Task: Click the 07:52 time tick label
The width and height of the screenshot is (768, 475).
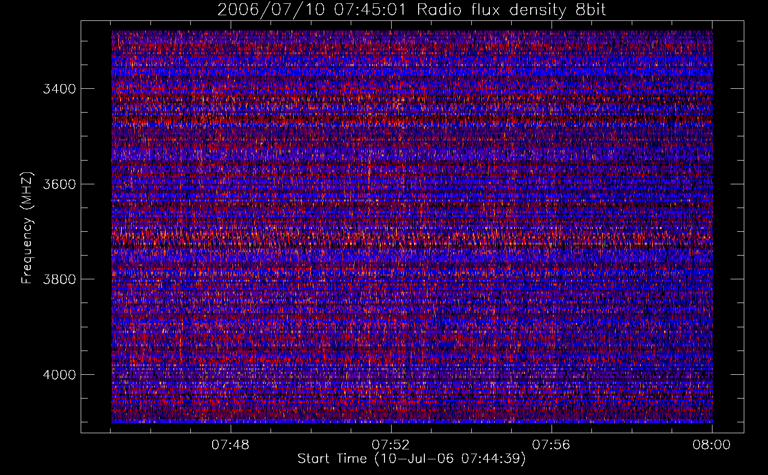Action: pos(391,445)
